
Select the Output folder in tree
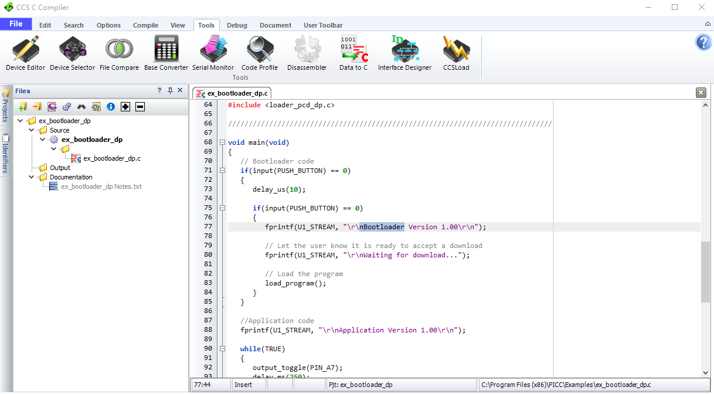pos(60,168)
